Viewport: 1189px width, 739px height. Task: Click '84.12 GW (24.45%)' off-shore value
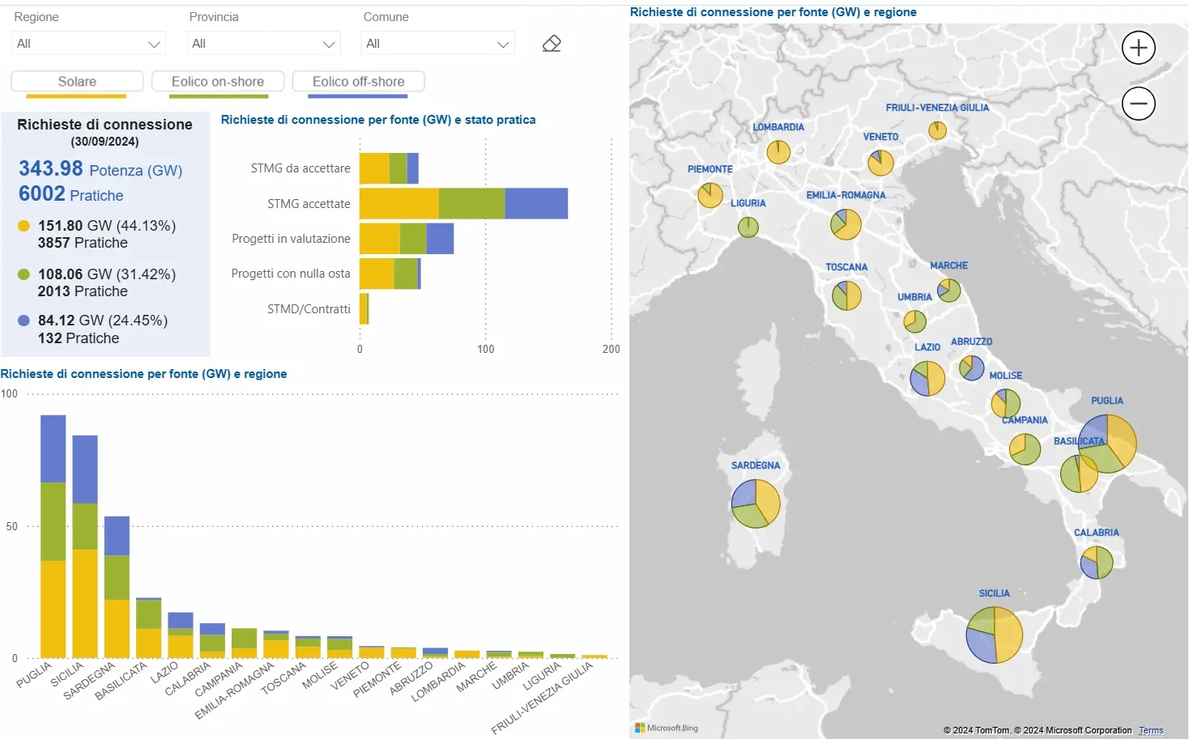(x=103, y=321)
